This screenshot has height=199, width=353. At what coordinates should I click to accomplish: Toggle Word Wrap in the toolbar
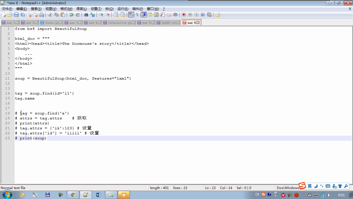(131, 15)
